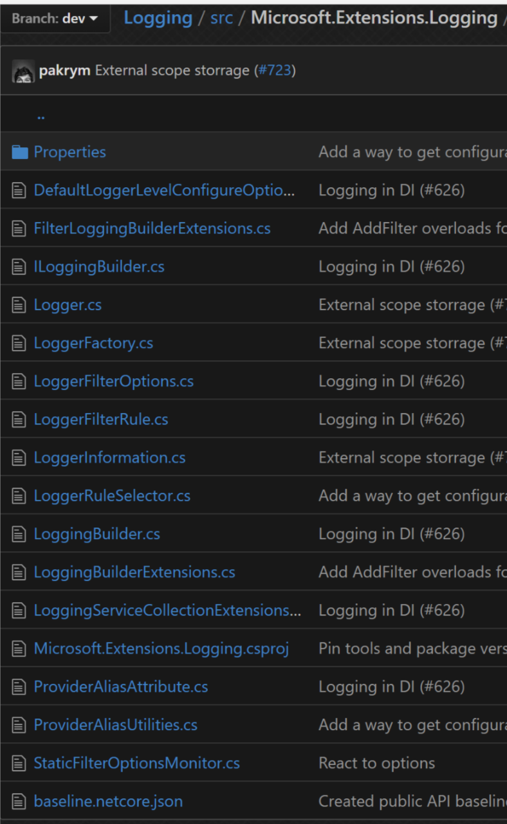This screenshot has width=507, height=824.
Task: Click file icon beside LoggingBuilderExtensions.cs
Action: [20, 572]
